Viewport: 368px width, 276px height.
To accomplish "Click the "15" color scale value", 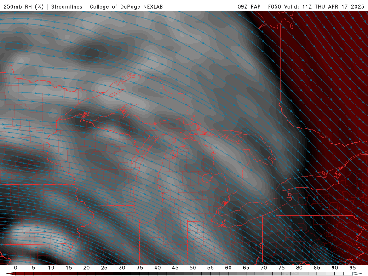I will click(x=69, y=268).
